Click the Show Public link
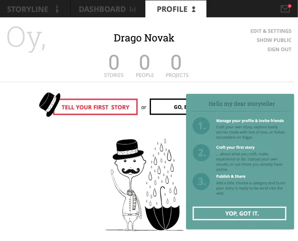The image size is (298, 241). pos(274,40)
